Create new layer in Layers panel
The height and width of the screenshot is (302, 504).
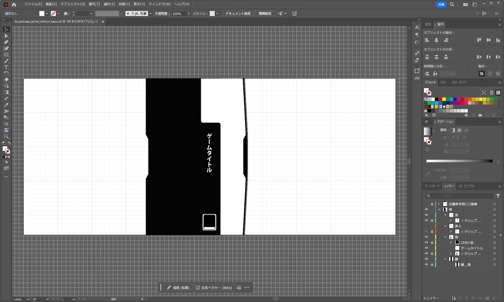coord(487,299)
